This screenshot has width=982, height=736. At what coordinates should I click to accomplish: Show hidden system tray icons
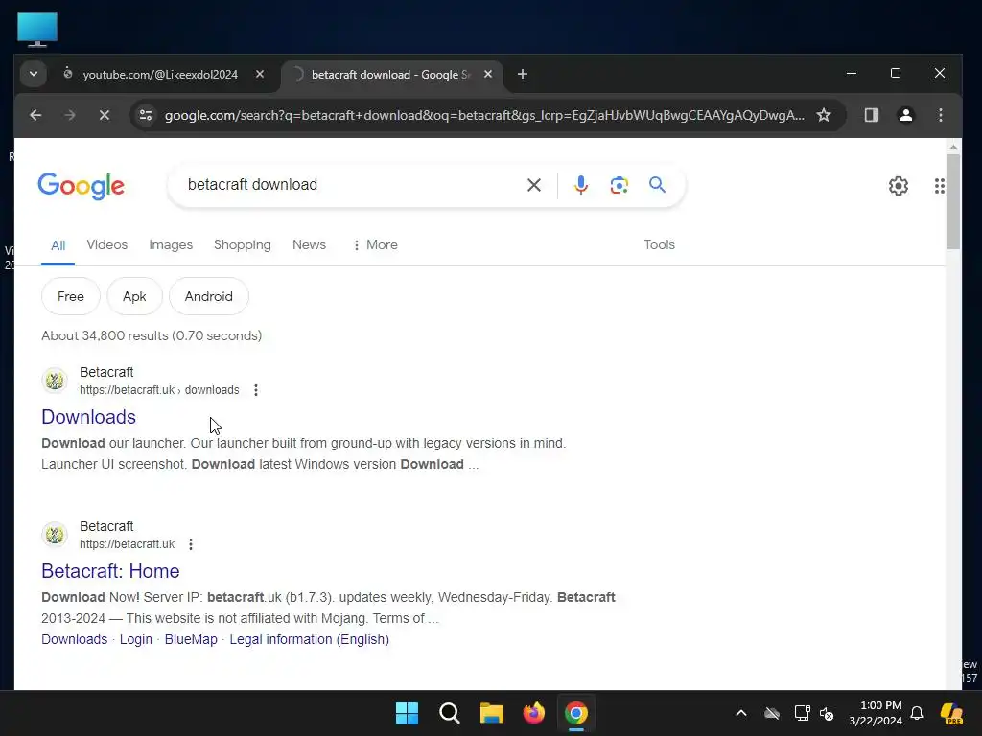point(741,713)
